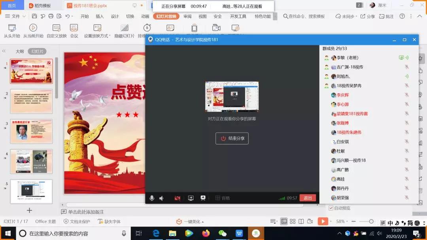Click the orange slideshow play button
The width and height of the screenshot is (427, 240).
click(x=323, y=221)
